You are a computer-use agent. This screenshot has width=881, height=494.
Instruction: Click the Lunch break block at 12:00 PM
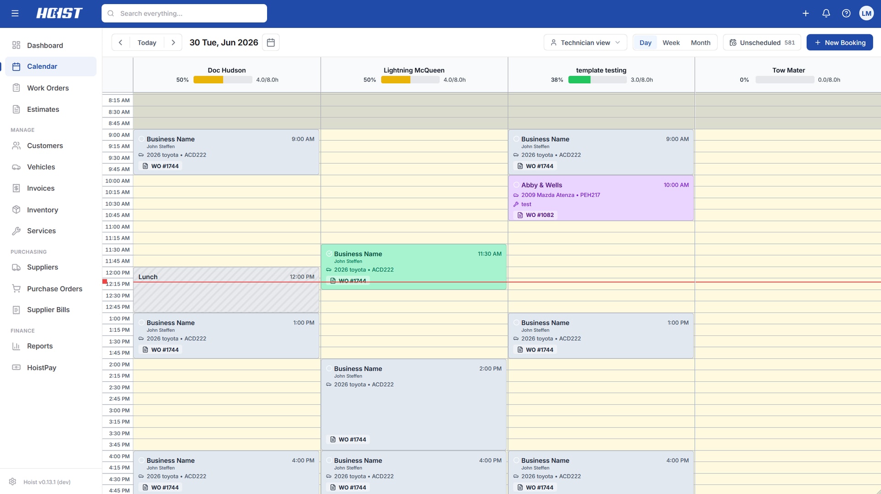[x=226, y=290]
